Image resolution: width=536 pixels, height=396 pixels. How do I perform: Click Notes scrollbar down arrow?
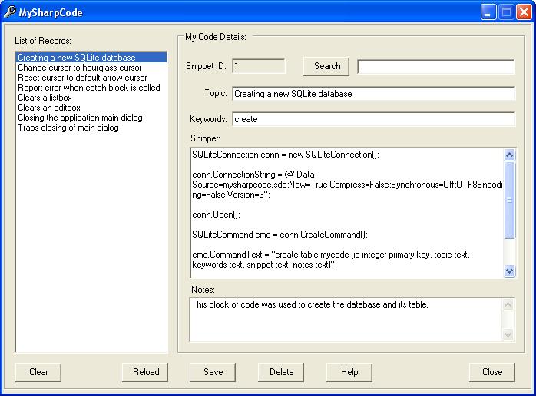coord(508,334)
